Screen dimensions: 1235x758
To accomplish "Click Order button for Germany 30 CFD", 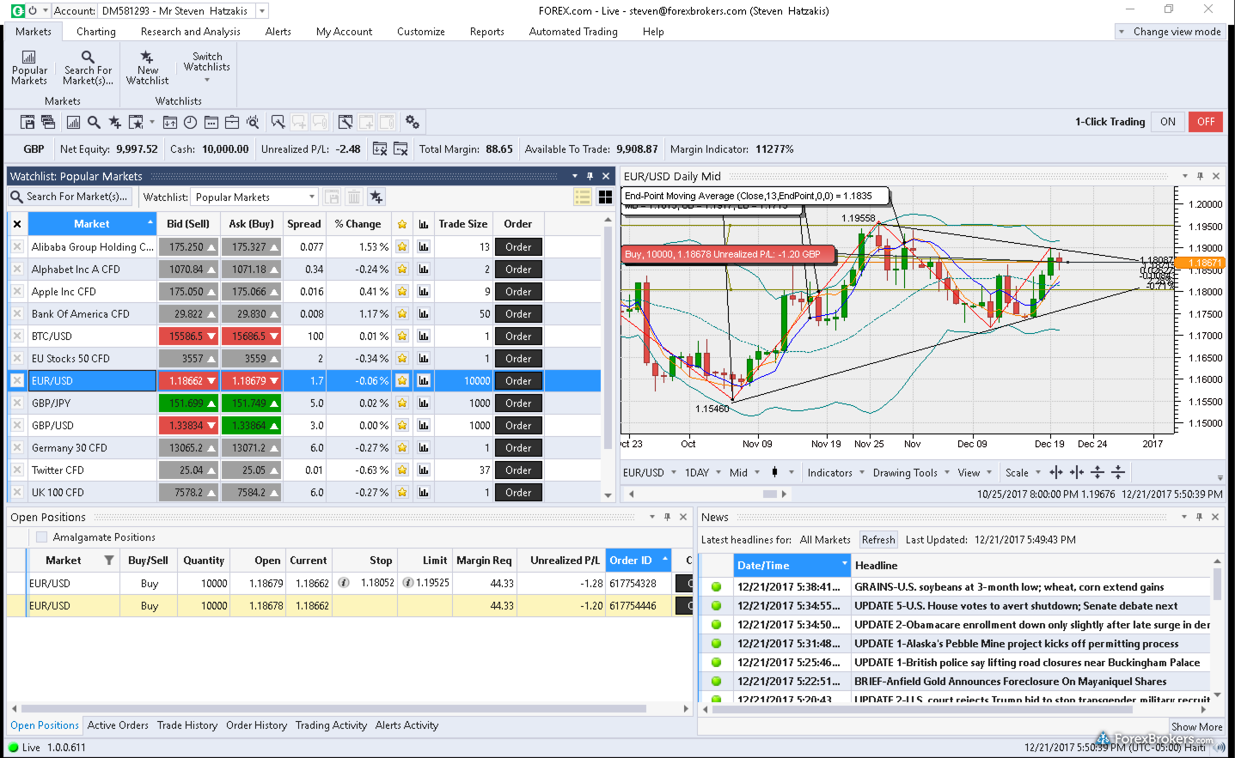I will click(518, 448).
